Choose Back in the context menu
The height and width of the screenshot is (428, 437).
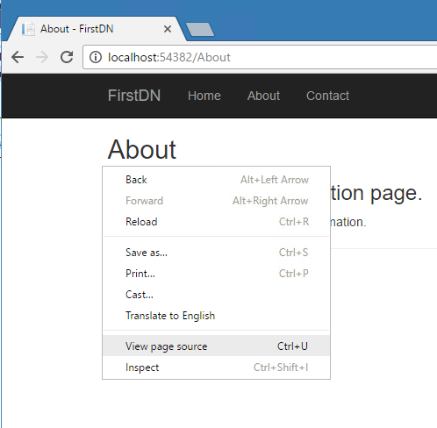coord(217,180)
